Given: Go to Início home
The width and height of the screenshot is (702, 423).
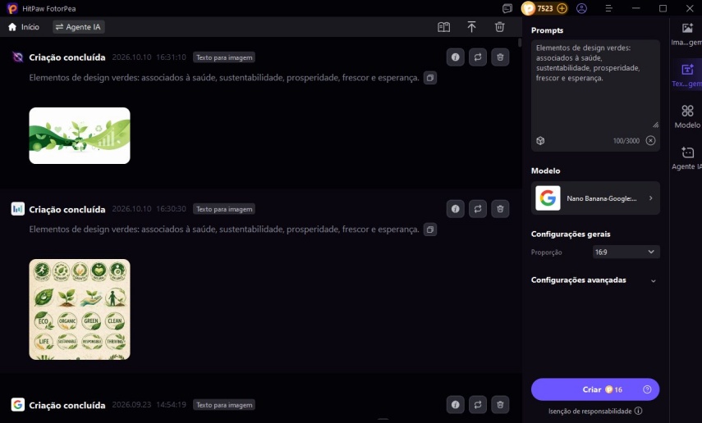Looking at the screenshot, I should [24, 27].
